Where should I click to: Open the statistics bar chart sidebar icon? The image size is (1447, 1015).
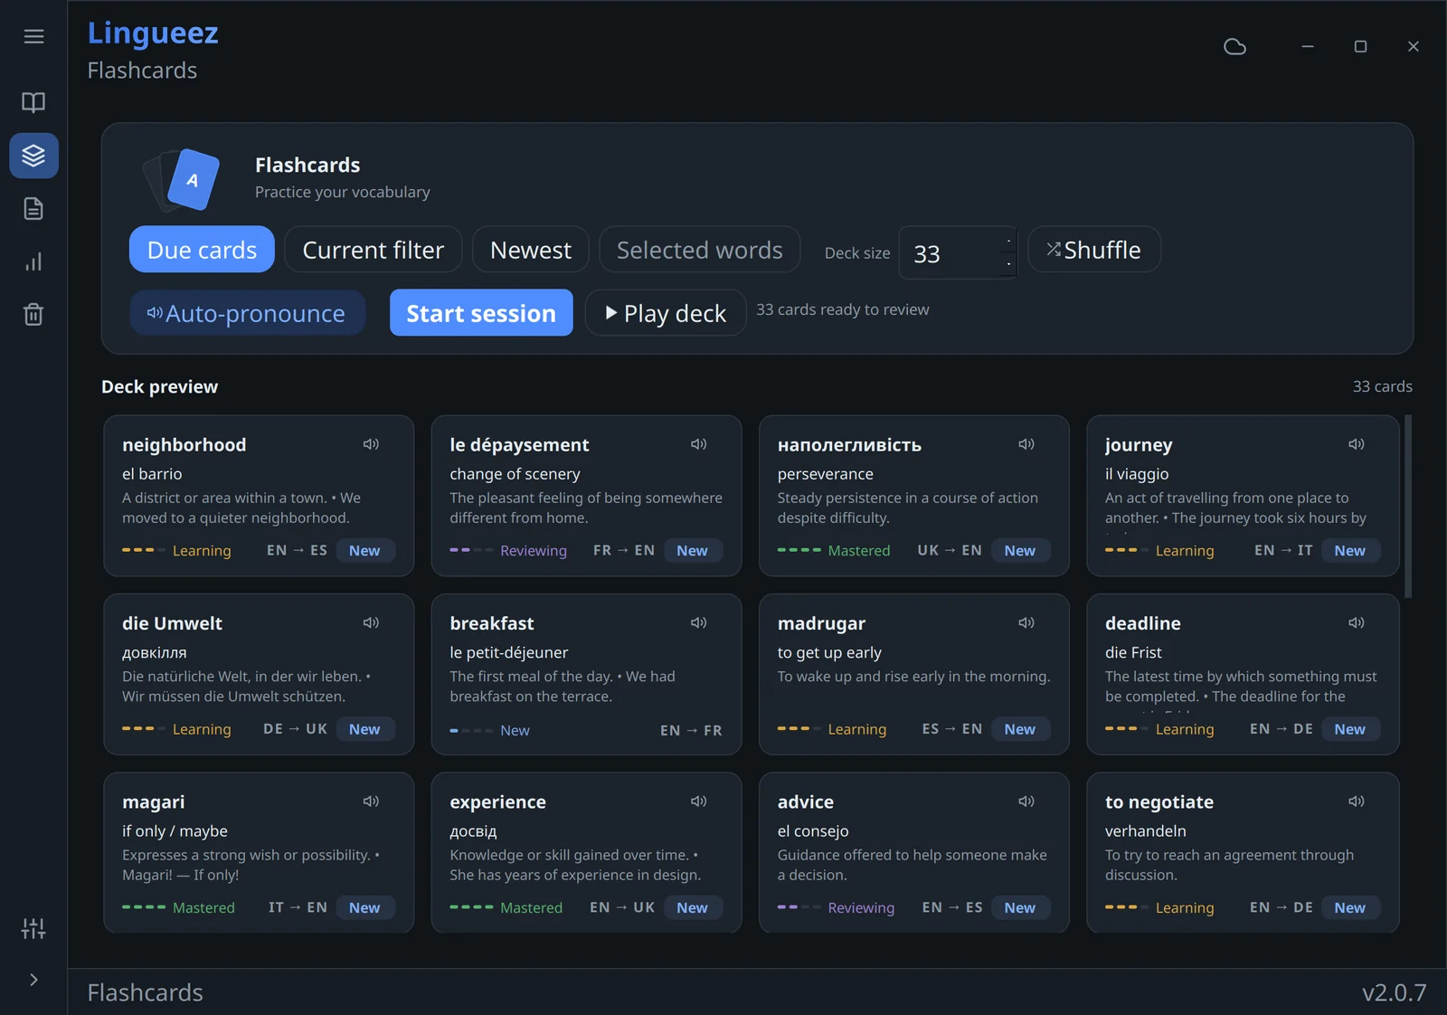(x=33, y=262)
